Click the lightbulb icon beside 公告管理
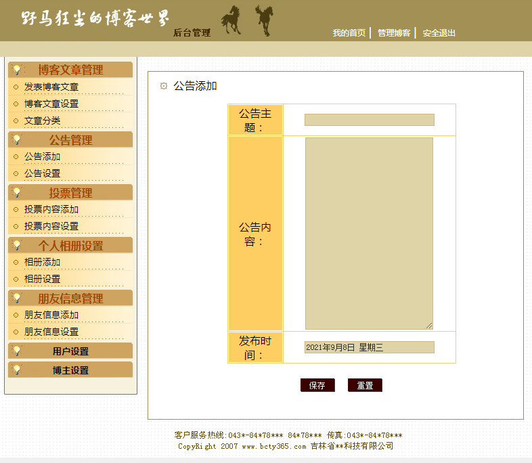Image resolution: width=532 pixels, height=463 pixels. [17, 139]
